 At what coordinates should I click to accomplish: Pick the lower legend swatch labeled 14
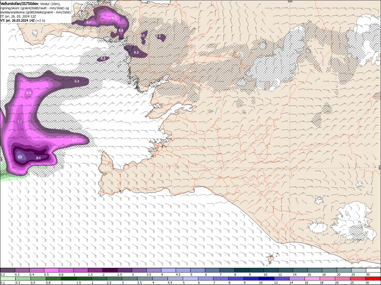point(297,279)
